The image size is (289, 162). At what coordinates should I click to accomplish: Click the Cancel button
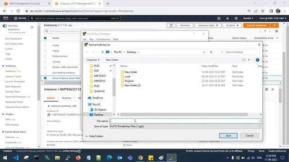pyautogui.click(x=249, y=135)
